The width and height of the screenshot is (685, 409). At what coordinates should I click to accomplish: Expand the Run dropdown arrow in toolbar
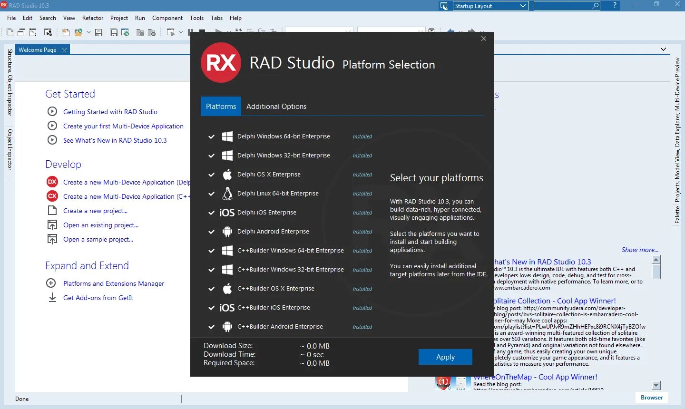coord(181,32)
